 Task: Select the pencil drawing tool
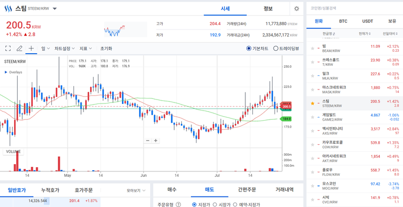coord(19,48)
